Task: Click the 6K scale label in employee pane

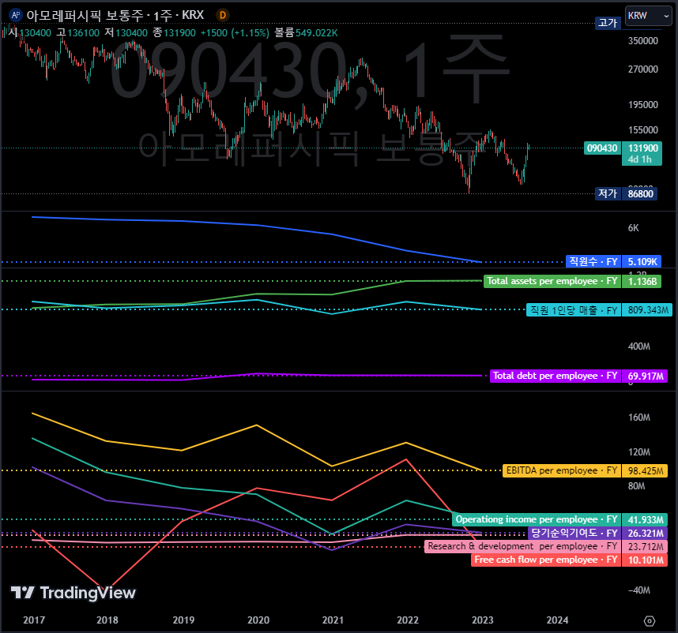Action: pos(634,228)
